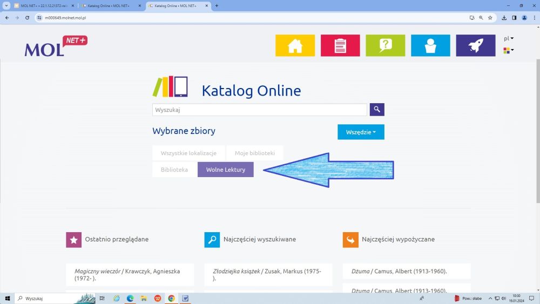Click the orange arrow icon for Najczęściej wypożyczane
The image size is (540, 304).
pyautogui.click(x=350, y=240)
